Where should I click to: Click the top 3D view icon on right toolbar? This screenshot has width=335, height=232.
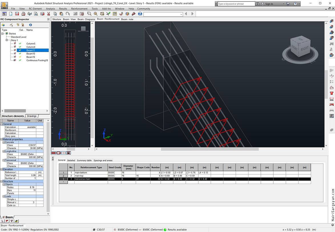click(332, 21)
